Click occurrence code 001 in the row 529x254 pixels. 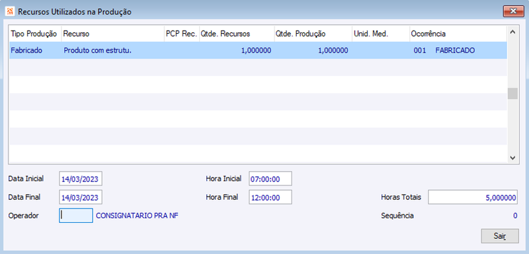pos(420,50)
